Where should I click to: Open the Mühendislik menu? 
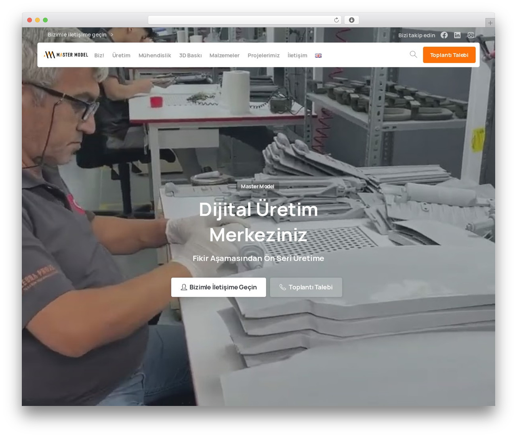155,55
